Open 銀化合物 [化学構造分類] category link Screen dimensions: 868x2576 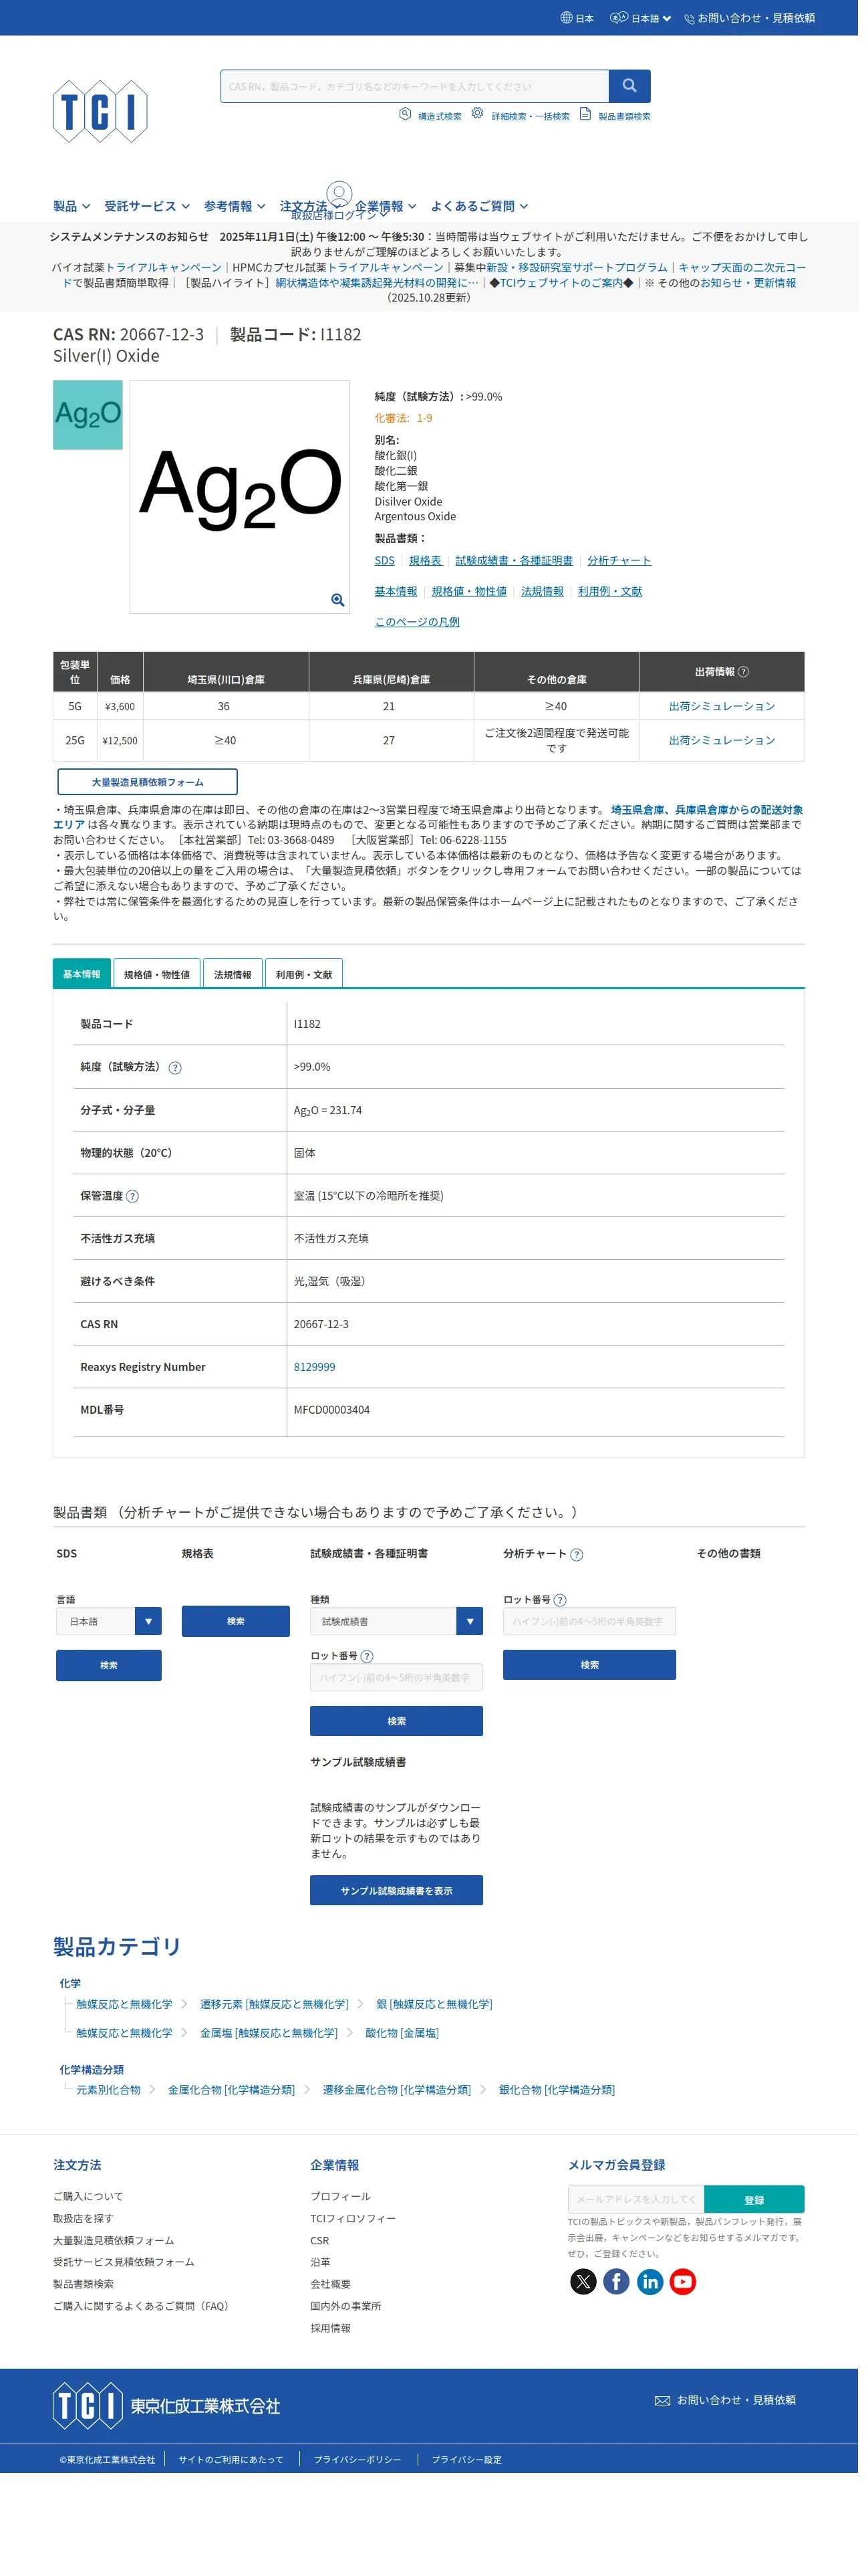point(557,2089)
